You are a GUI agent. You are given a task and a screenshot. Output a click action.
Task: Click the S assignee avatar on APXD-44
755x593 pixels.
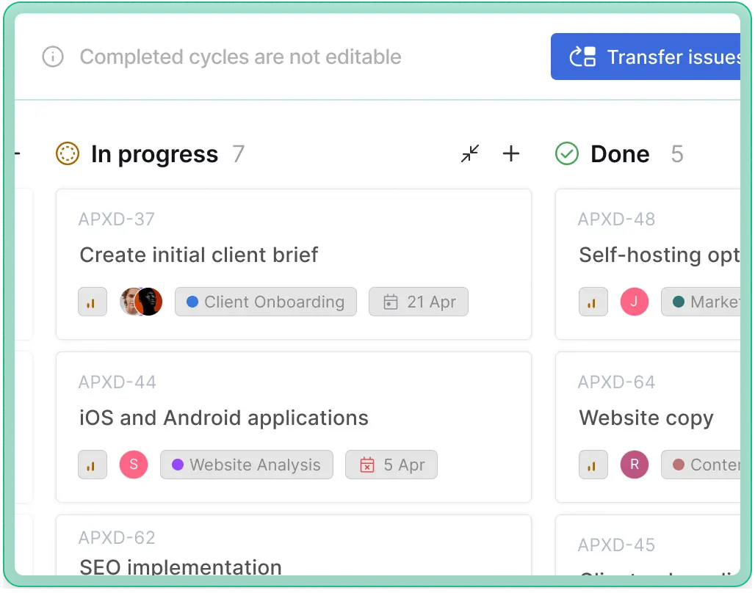[134, 465]
